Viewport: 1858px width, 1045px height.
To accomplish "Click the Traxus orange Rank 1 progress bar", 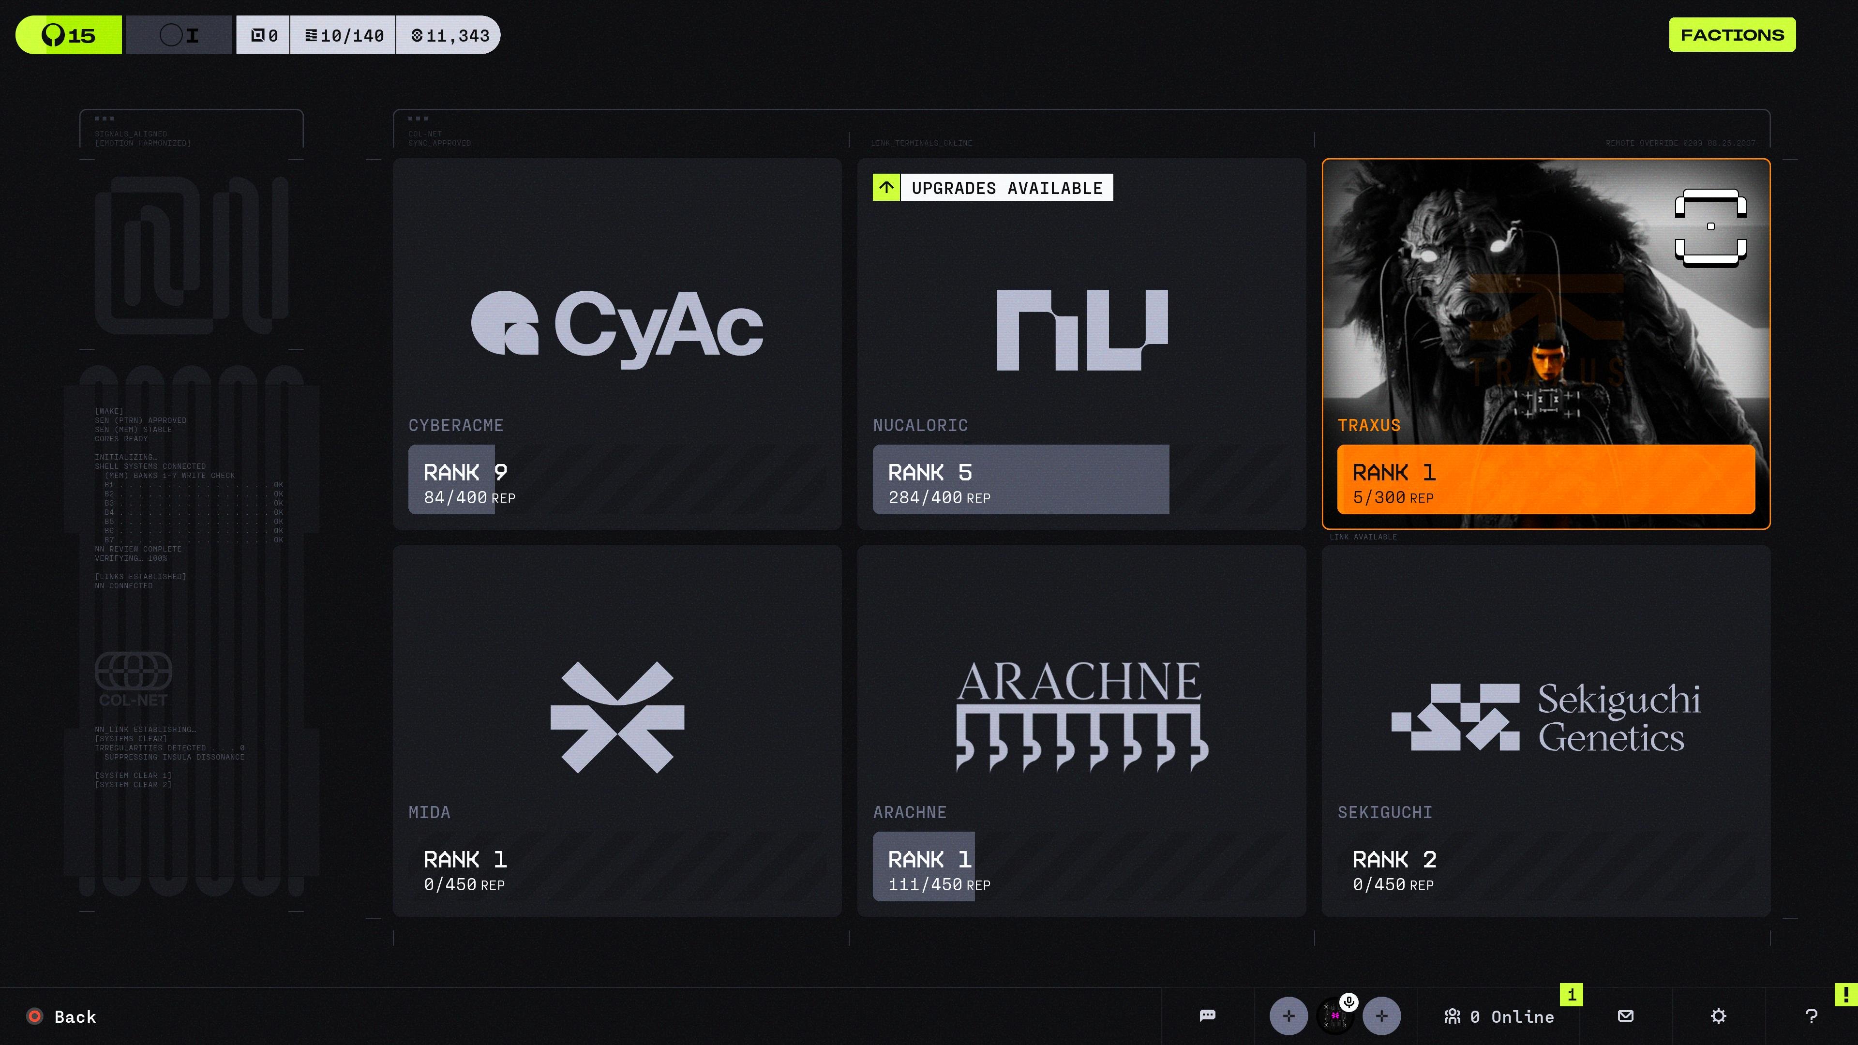I will (x=1546, y=479).
